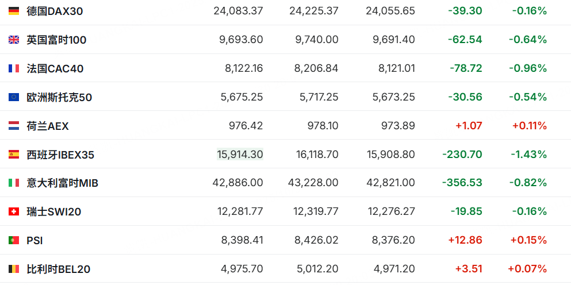This screenshot has height=285, width=571.
Task: Select the 瑞士SWI20 index name
Action: tap(54, 211)
